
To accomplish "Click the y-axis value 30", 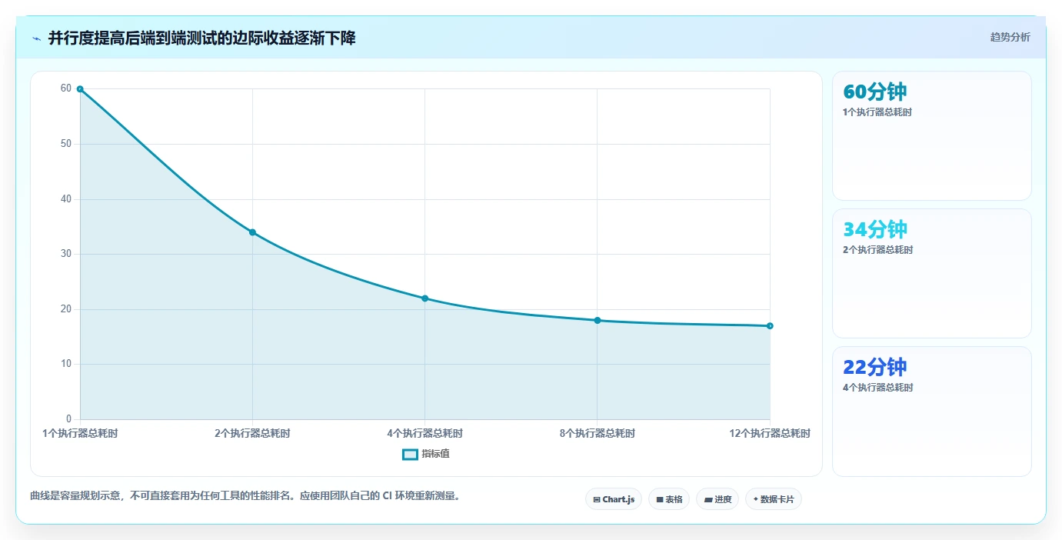I will (x=66, y=254).
